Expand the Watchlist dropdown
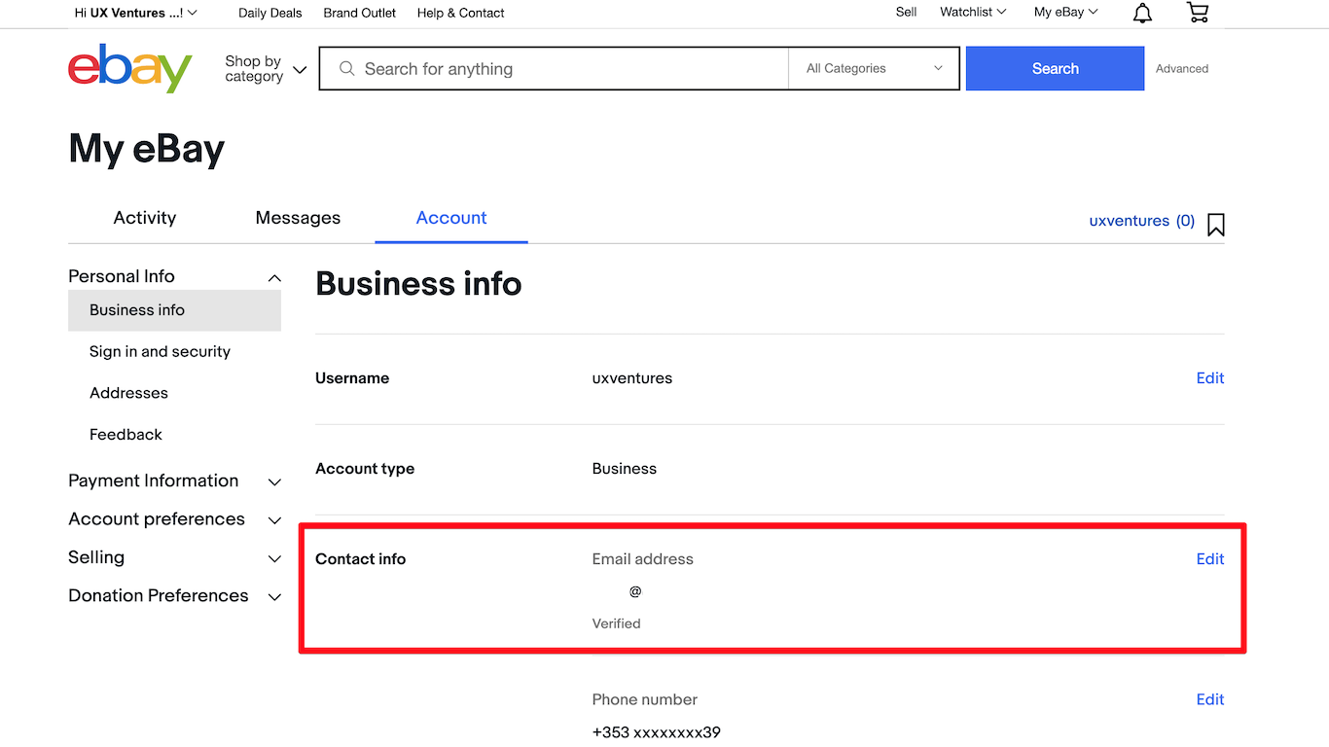The width and height of the screenshot is (1329, 747). tap(973, 12)
